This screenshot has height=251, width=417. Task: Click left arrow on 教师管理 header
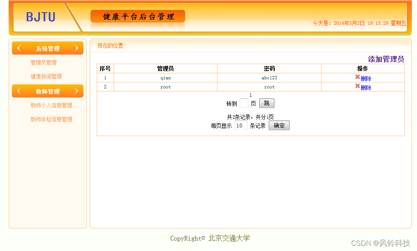click(19, 91)
